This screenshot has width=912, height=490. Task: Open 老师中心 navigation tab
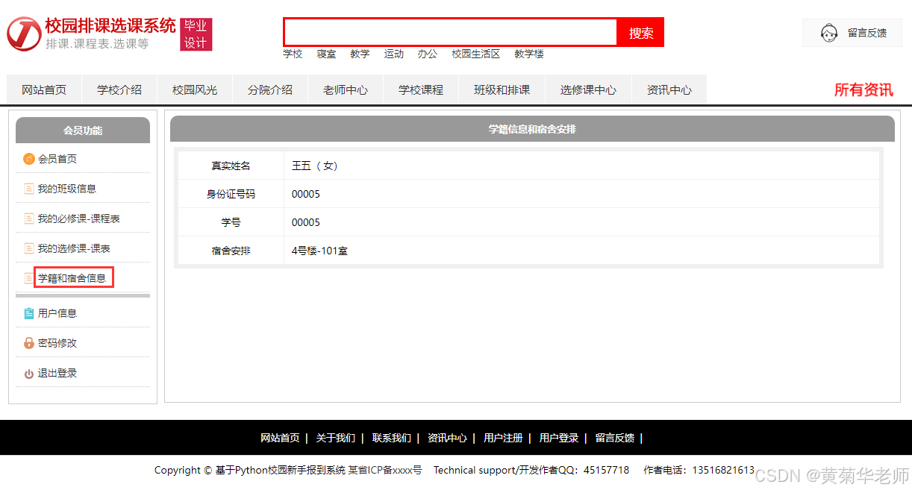[x=346, y=89]
